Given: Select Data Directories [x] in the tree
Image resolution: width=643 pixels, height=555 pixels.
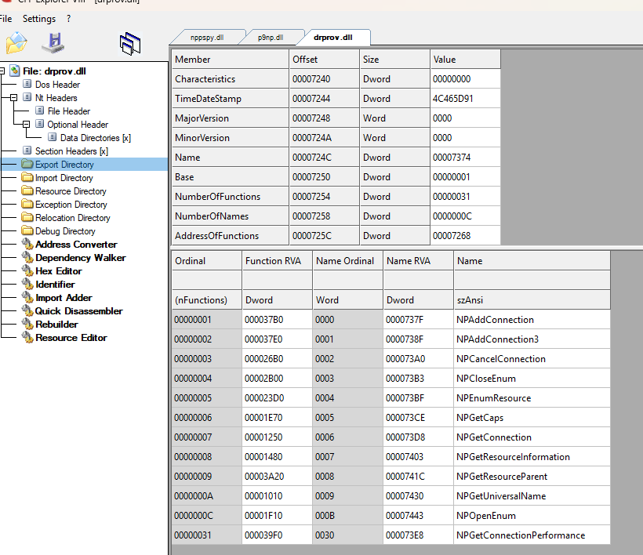Looking at the screenshot, I should pyautogui.click(x=96, y=138).
